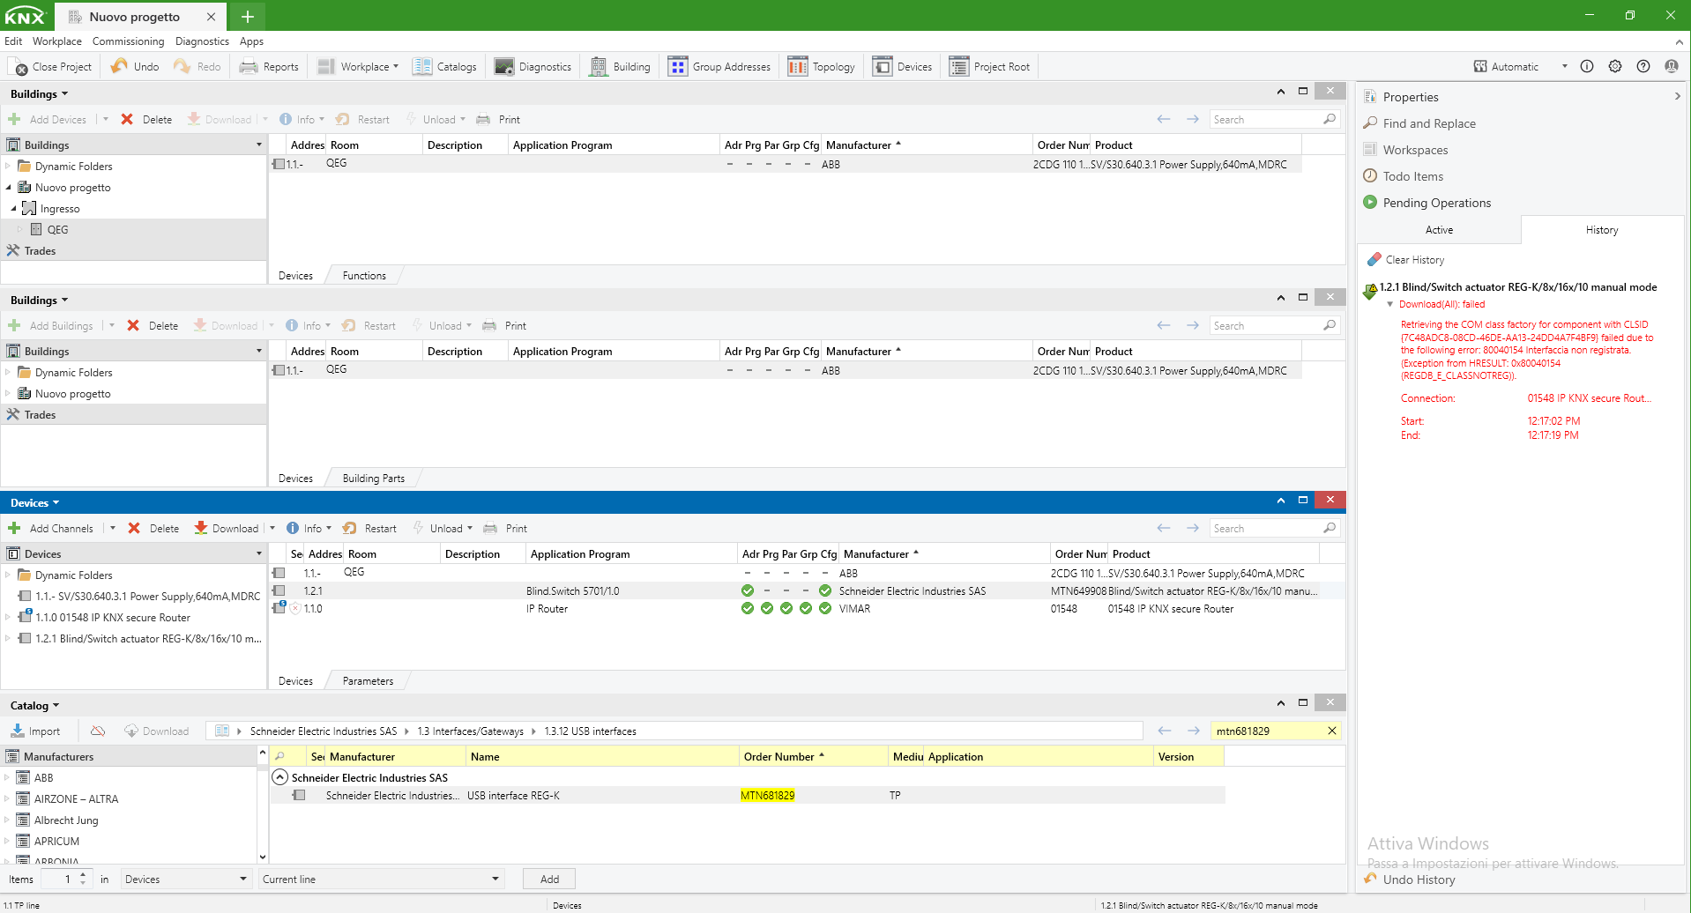Open settings gear icon top right
Viewport: 1691px width, 913px height.
click(x=1615, y=66)
